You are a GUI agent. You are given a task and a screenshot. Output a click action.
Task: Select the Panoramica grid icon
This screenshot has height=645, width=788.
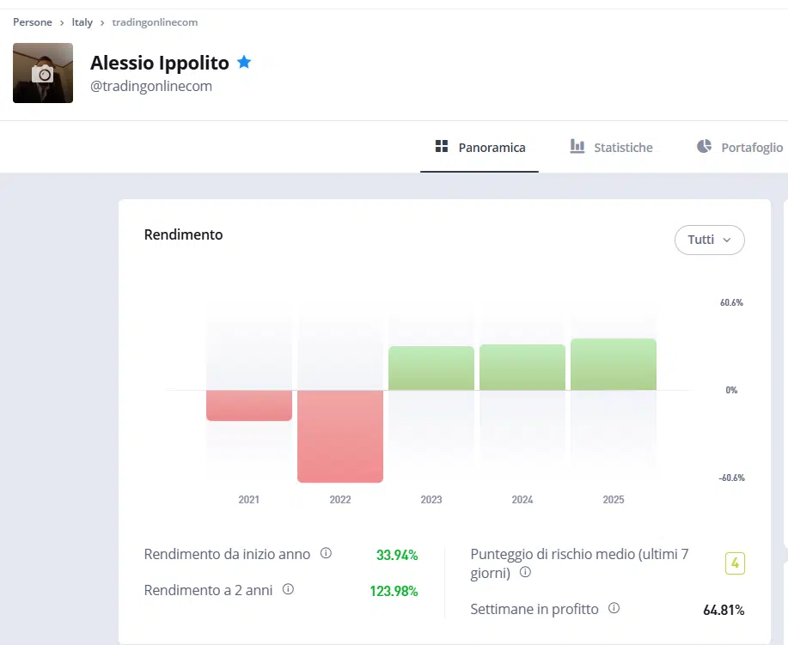(440, 146)
